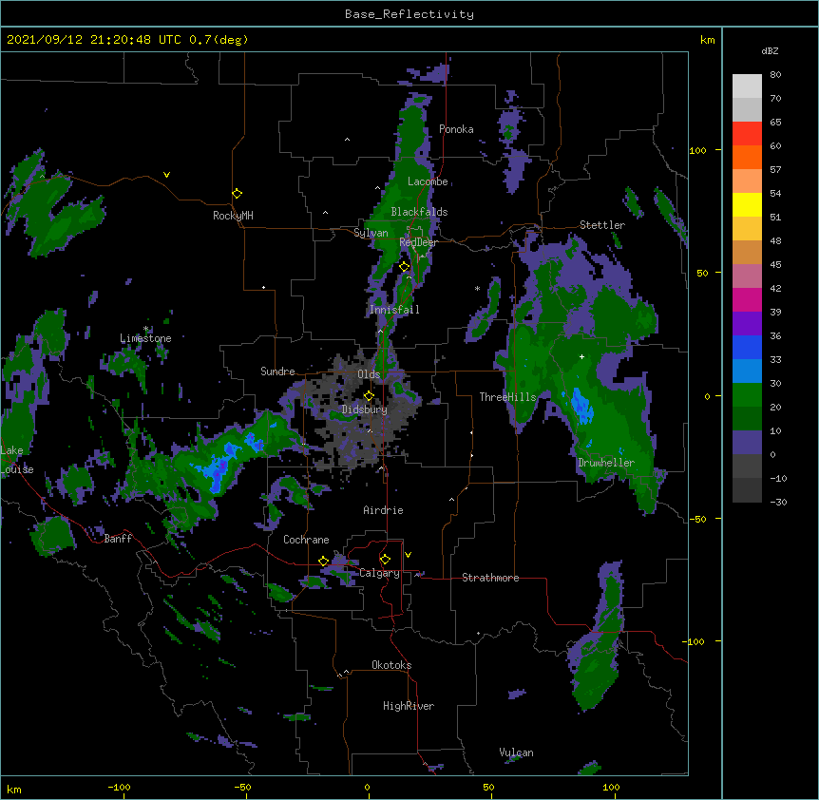819x800 pixels.
Task: Click the Banff label
Action: 118,539
